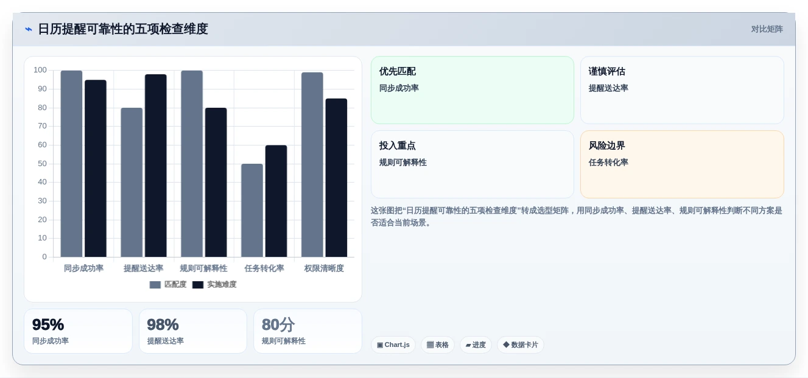
Task: Click the 权限清晰度 实施难度 bar
Action: pyautogui.click(x=336, y=178)
